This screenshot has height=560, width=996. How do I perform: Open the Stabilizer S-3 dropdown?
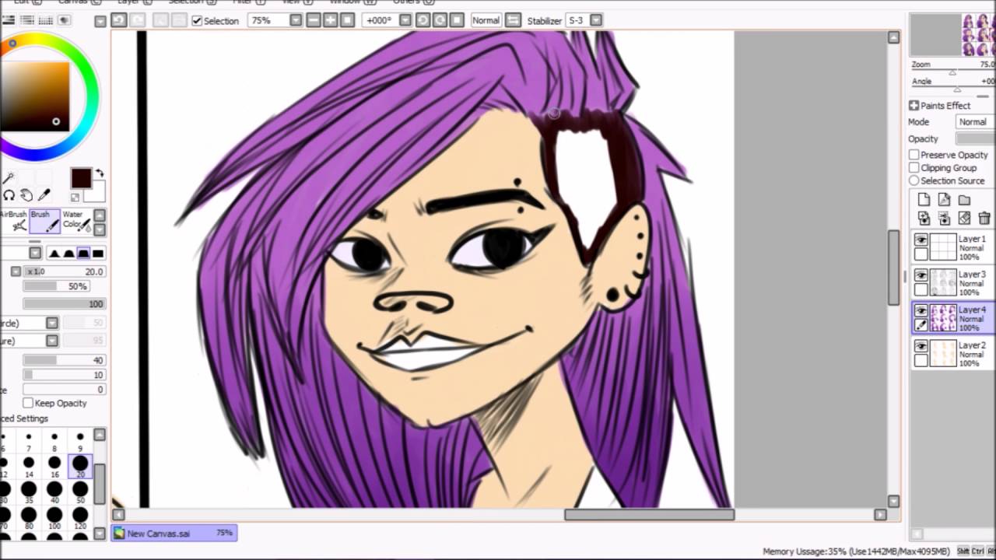[x=596, y=20]
